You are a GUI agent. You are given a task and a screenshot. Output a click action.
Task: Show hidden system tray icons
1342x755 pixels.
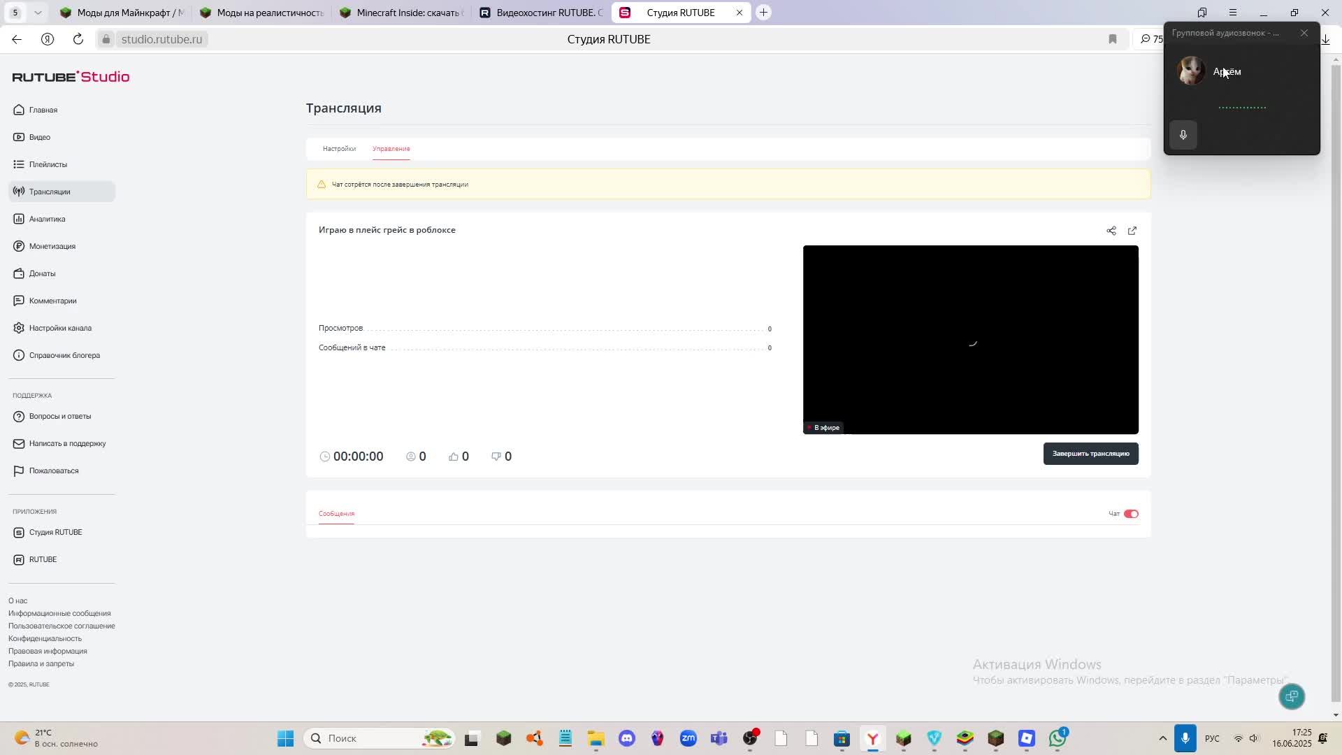pos(1162,738)
